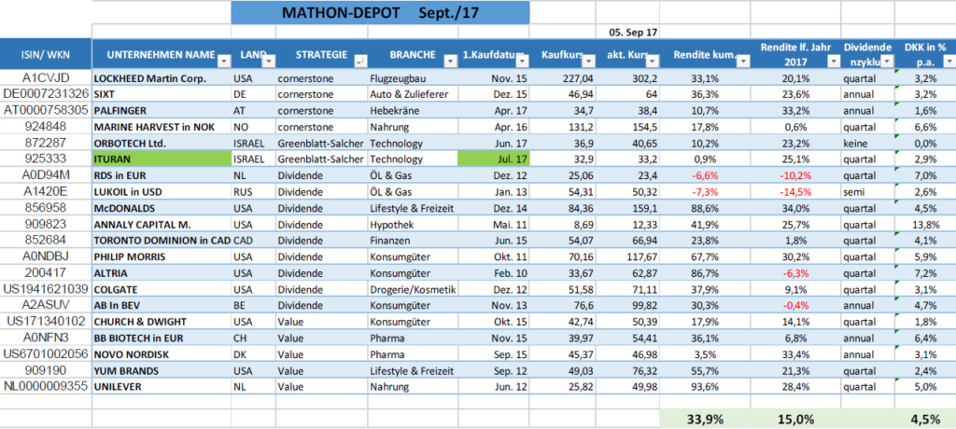956x429 pixels.
Task: Select the RDS in EUR cell
Action: click(162, 175)
